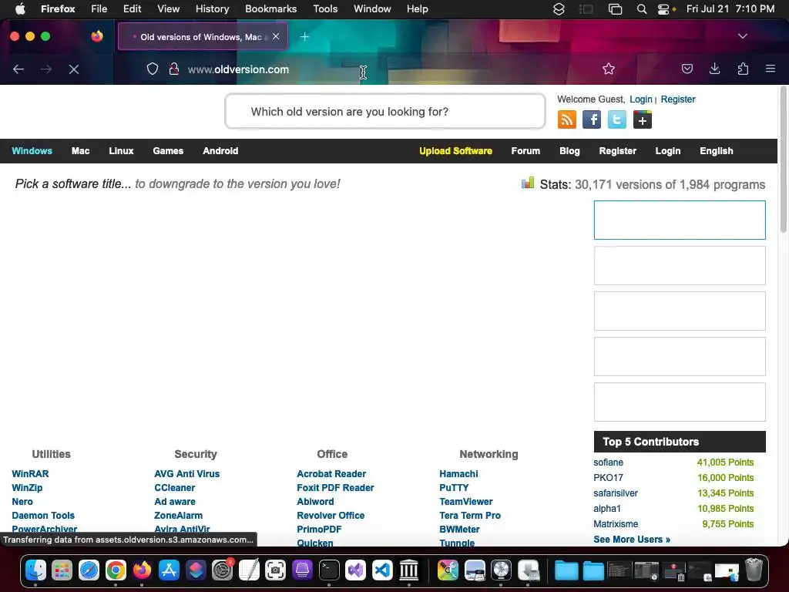Click the Google plus share icon
The image size is (789, 592).
(x=642, y=119)
